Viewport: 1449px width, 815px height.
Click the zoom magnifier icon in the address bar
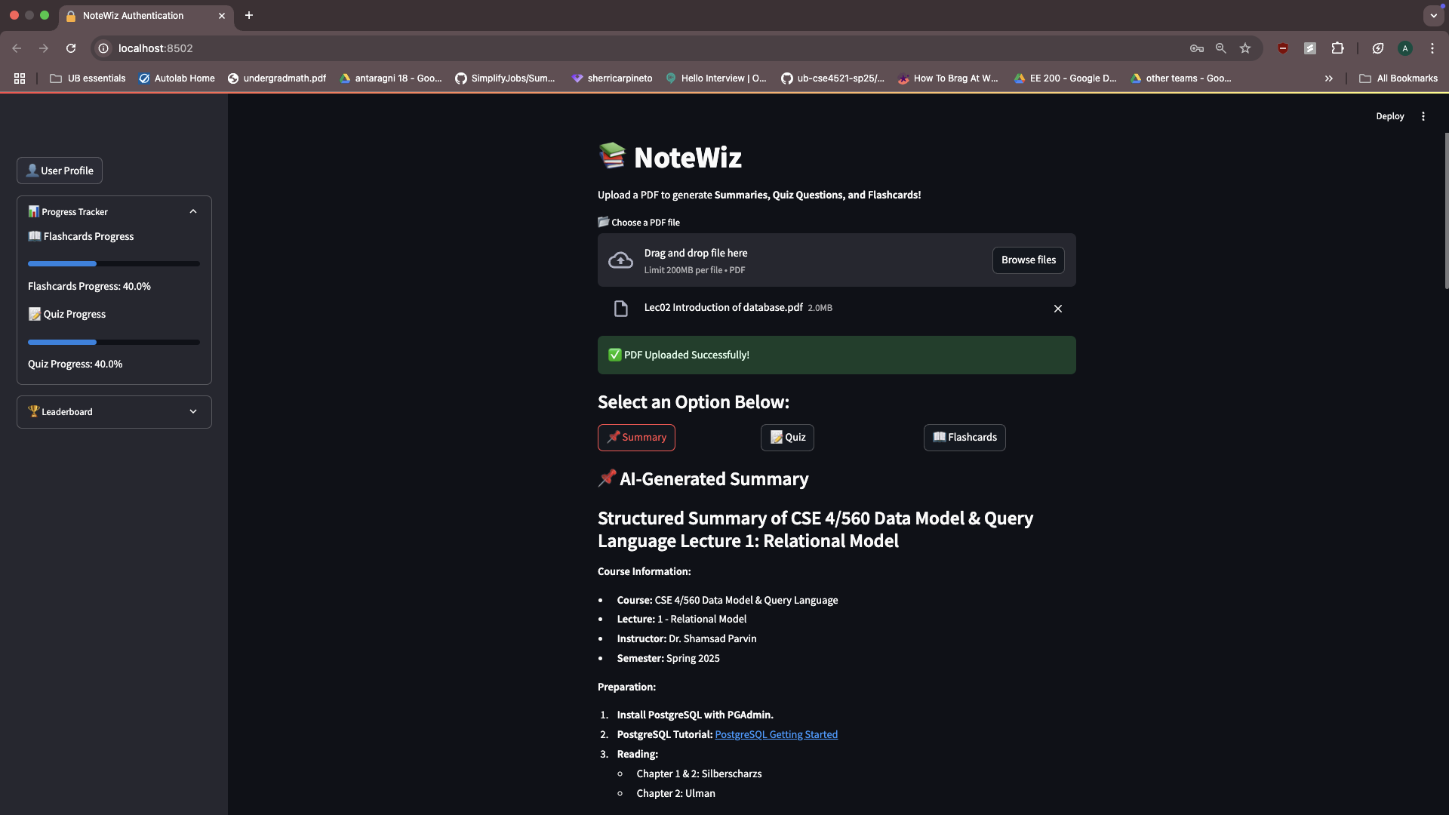point(1220,48)
